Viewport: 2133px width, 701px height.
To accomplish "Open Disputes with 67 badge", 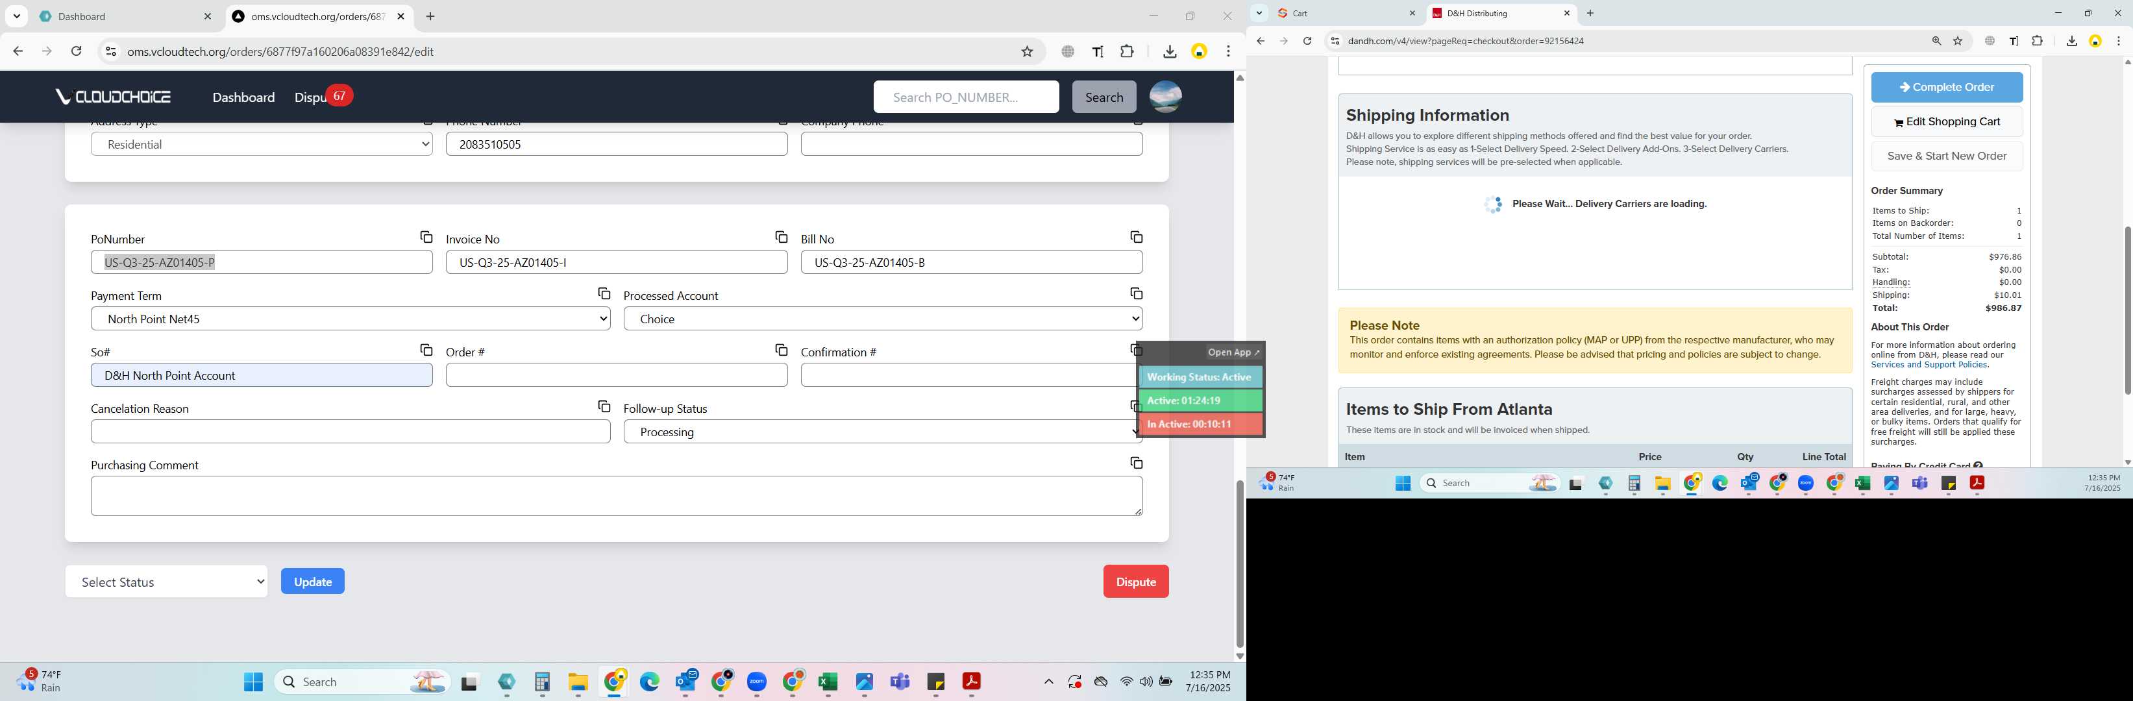I will pyautogui.click(x=323, y=97).
